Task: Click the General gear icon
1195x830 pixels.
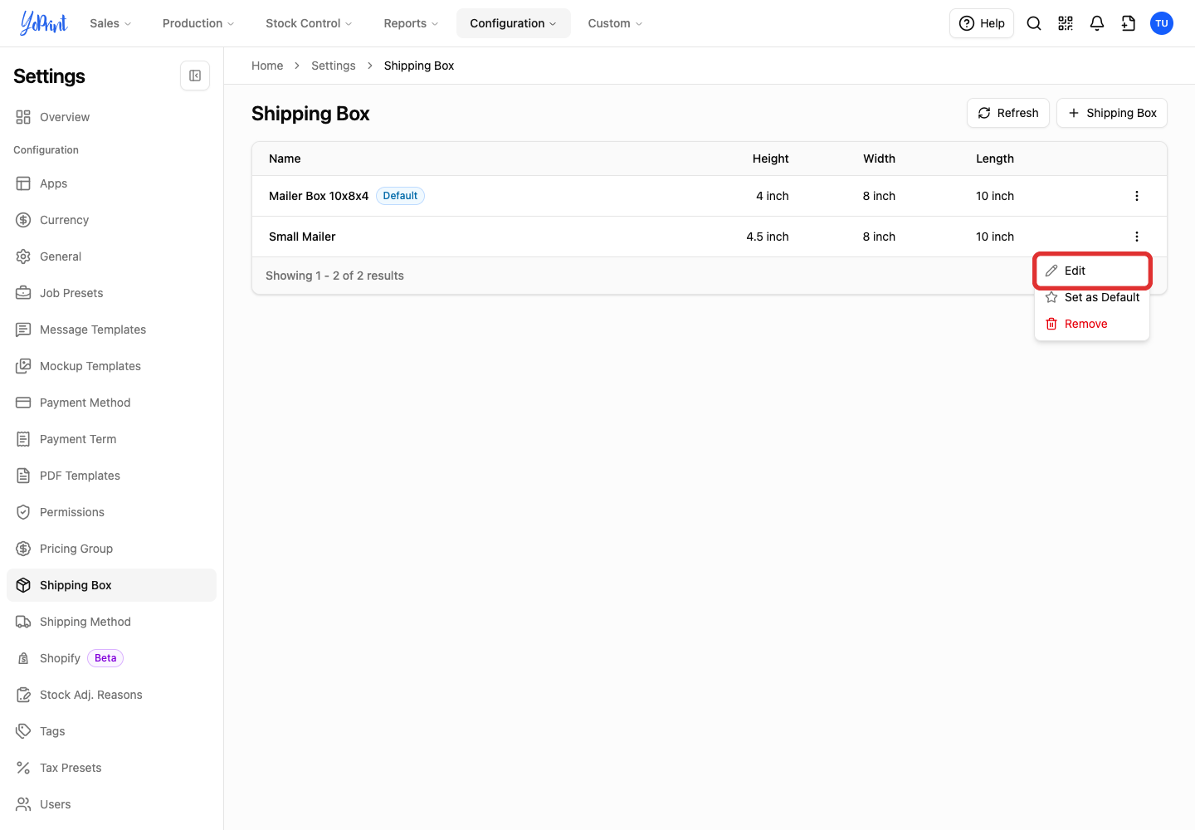Action: 23,256
